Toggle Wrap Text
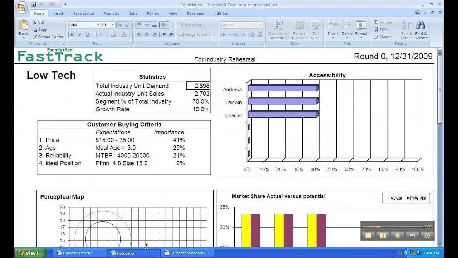The height and width of the screenshot is (258, 458). pos(190,25)
